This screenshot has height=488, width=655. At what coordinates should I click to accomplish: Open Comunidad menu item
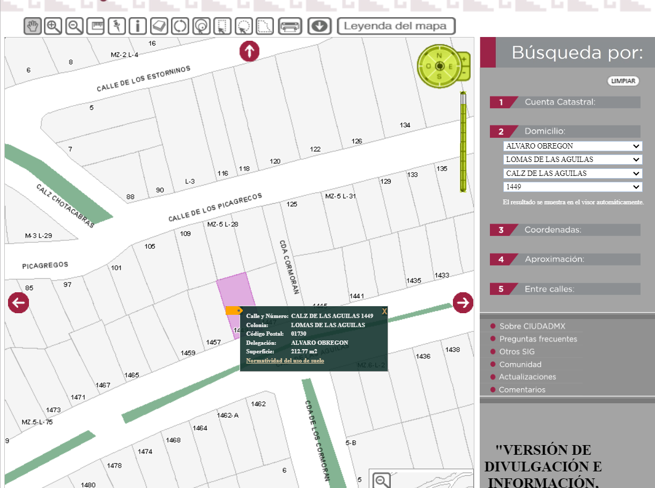tap(520, 364)
